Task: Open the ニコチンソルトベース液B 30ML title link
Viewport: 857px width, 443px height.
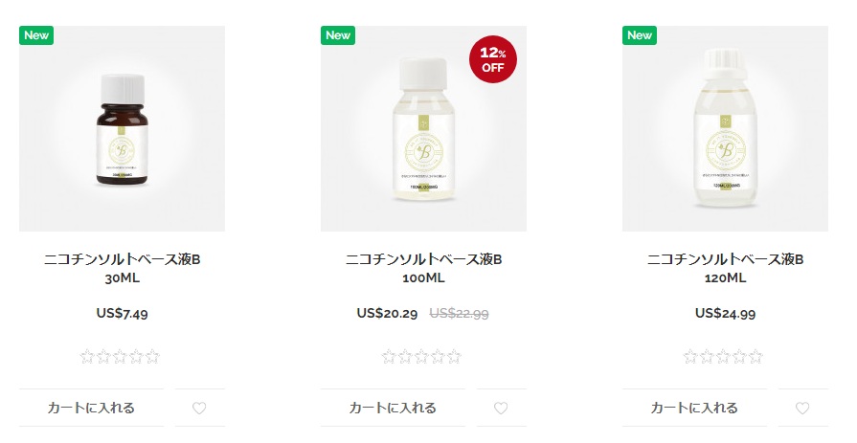Action: [122, 269]
